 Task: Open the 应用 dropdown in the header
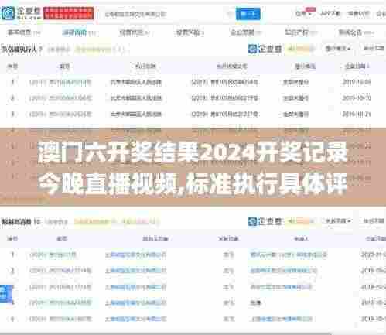(x=303, y=13)
